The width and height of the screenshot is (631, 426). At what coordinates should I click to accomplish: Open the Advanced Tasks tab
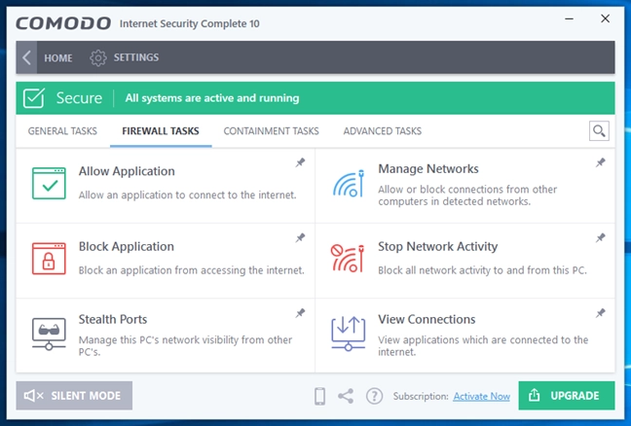click(383, 131)
